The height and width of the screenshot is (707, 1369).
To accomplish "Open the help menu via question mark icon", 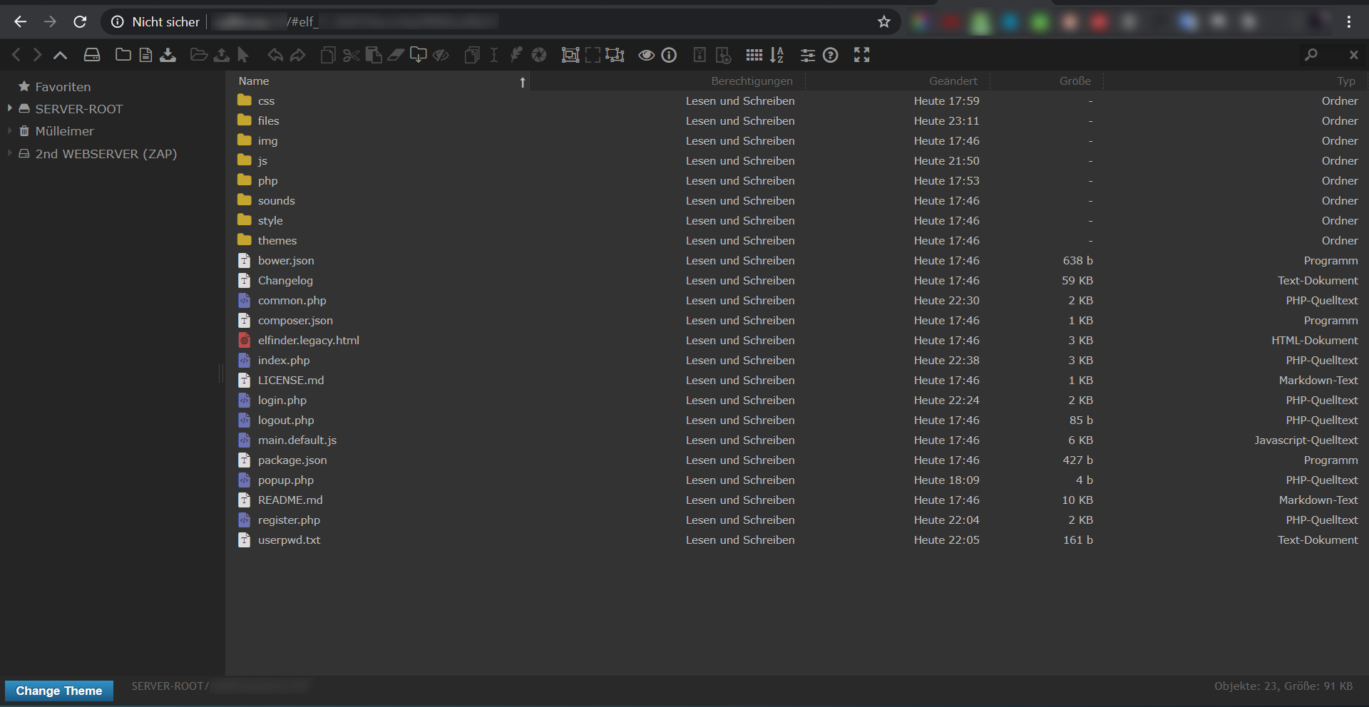I will tap(831, 55).
